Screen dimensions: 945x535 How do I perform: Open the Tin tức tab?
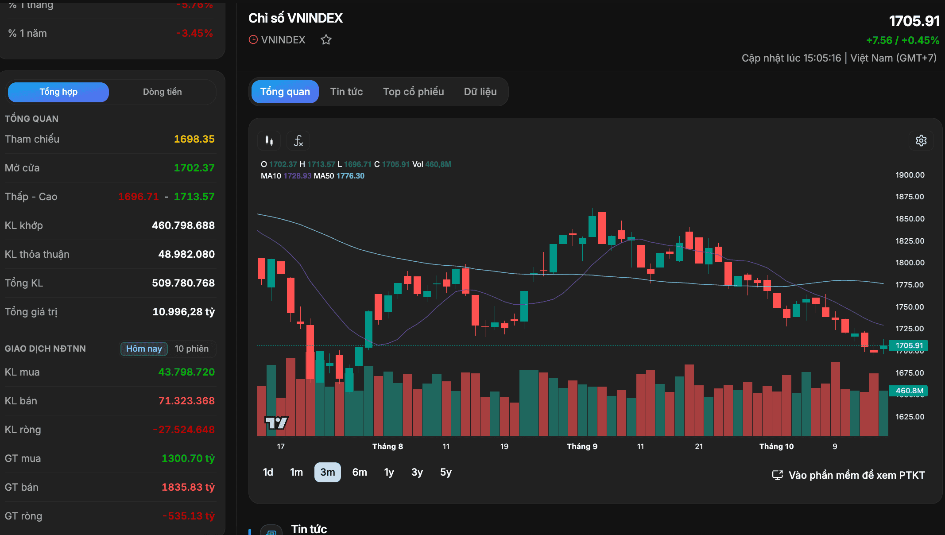[x=346, y=92]
